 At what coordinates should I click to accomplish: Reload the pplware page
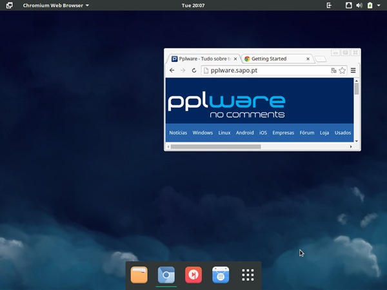coord(194,70)
